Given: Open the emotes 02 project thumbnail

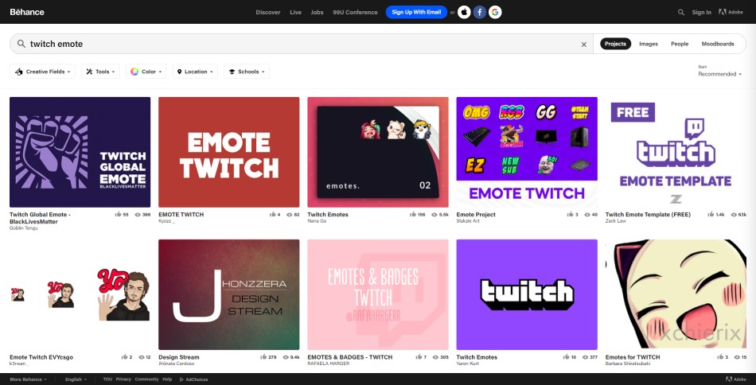Looking at the screenshot, I should pos(378,152).
